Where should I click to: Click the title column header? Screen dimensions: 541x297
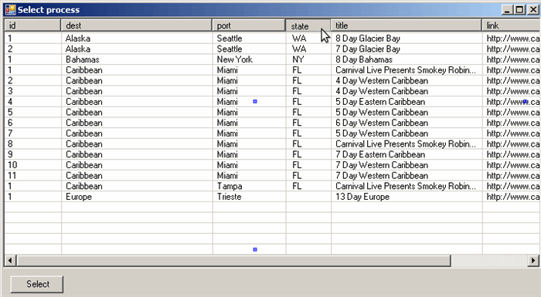tap(407, 25)
